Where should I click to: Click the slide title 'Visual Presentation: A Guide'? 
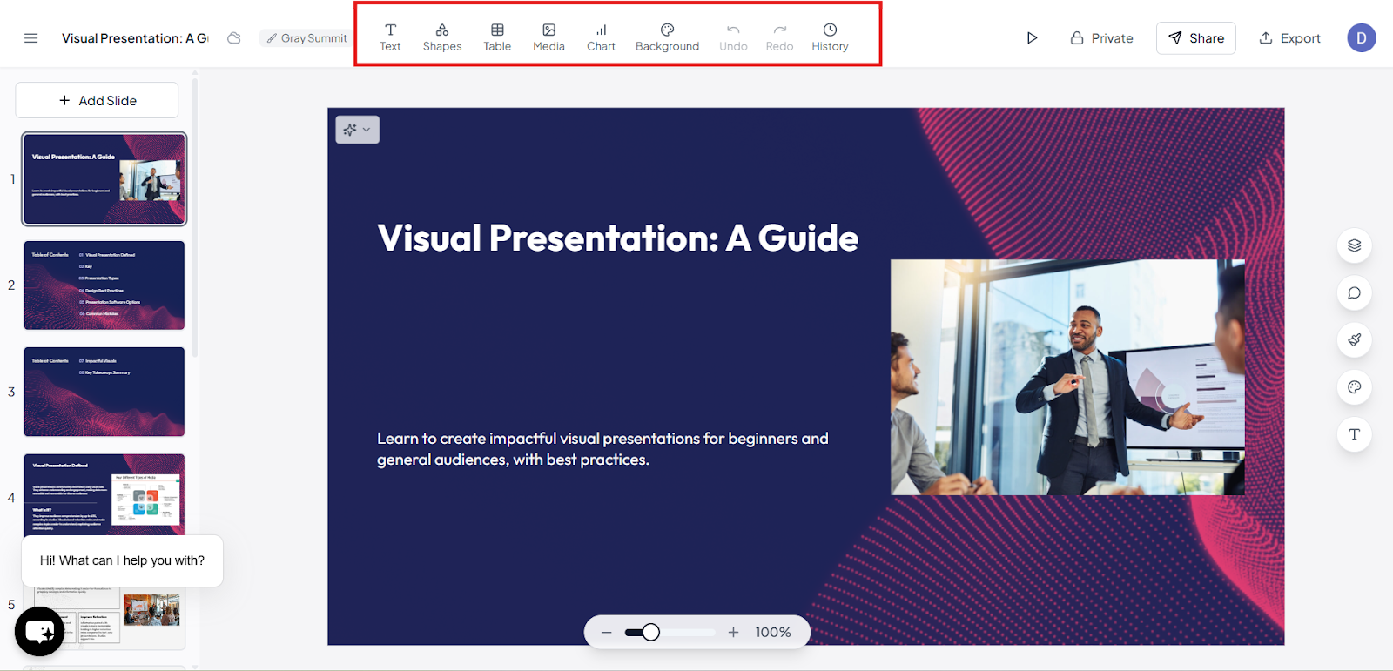(x=618, y=238)
